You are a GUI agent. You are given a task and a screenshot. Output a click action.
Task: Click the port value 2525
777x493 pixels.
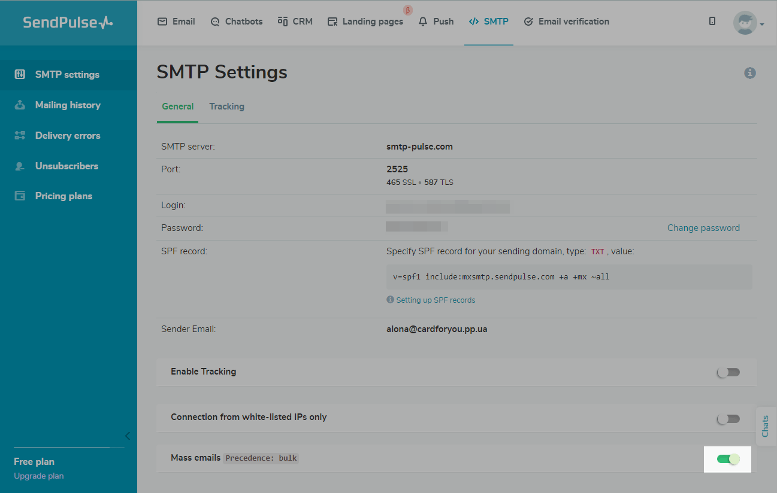[397, 169]
